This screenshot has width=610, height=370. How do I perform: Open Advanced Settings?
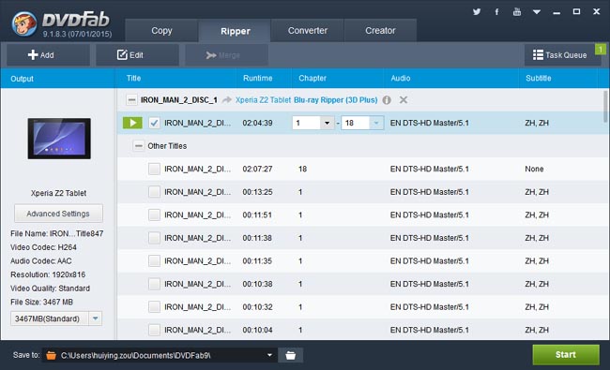[x=58, y=214]
